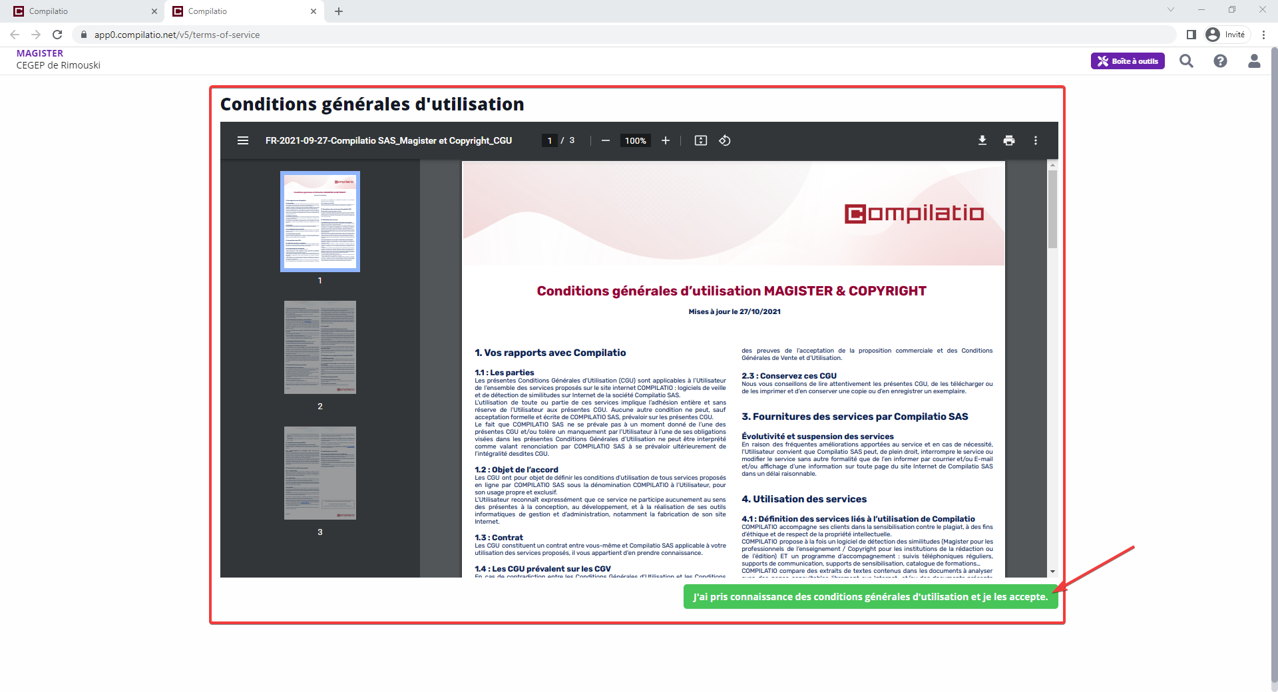
Task: View the site security lock icon
Action: pos(84,35)
